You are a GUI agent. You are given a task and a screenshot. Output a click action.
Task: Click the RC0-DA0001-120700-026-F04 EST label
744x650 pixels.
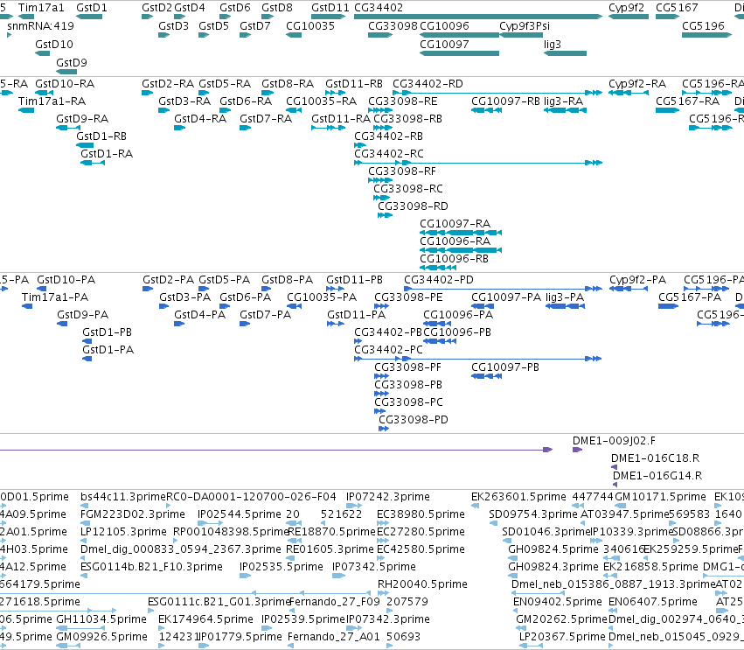tap(251, 497)
